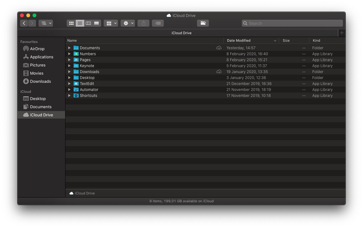Expand the TextEdit folder disclosure triangle

pos(69,84)
